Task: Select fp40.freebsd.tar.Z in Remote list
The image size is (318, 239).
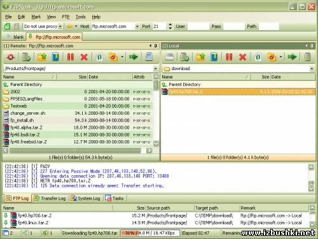Action: point(78,142)
